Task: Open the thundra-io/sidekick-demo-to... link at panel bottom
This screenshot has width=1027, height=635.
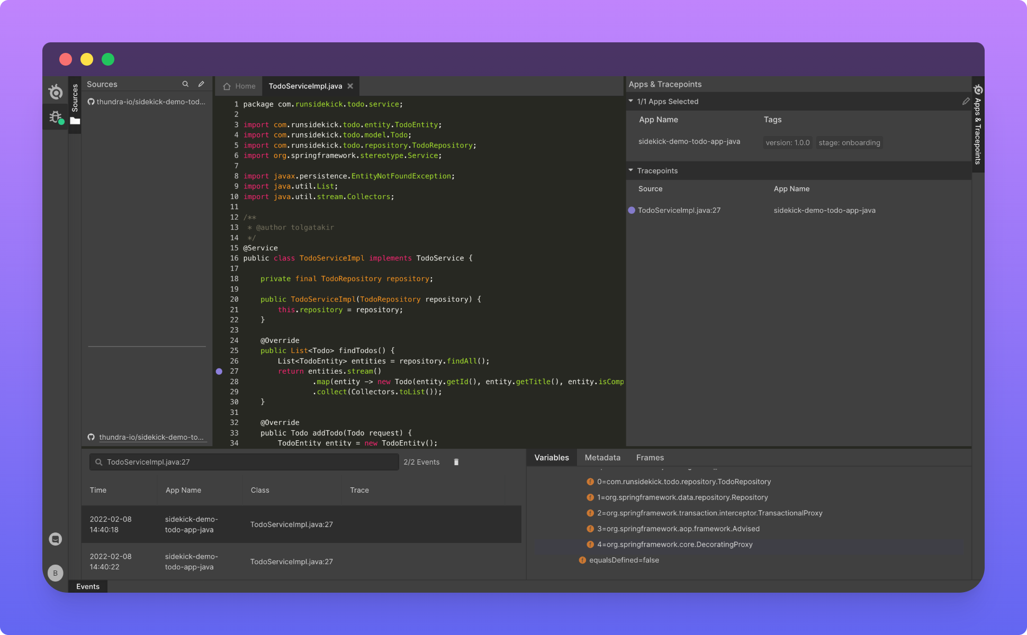Action: pyautogui.click(x=151, y=437)
